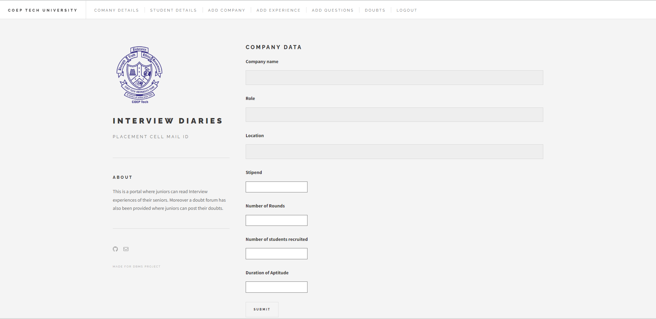Focus the Role input field
The height and width of the screenshot is (319, 656).
click(394, 115)
